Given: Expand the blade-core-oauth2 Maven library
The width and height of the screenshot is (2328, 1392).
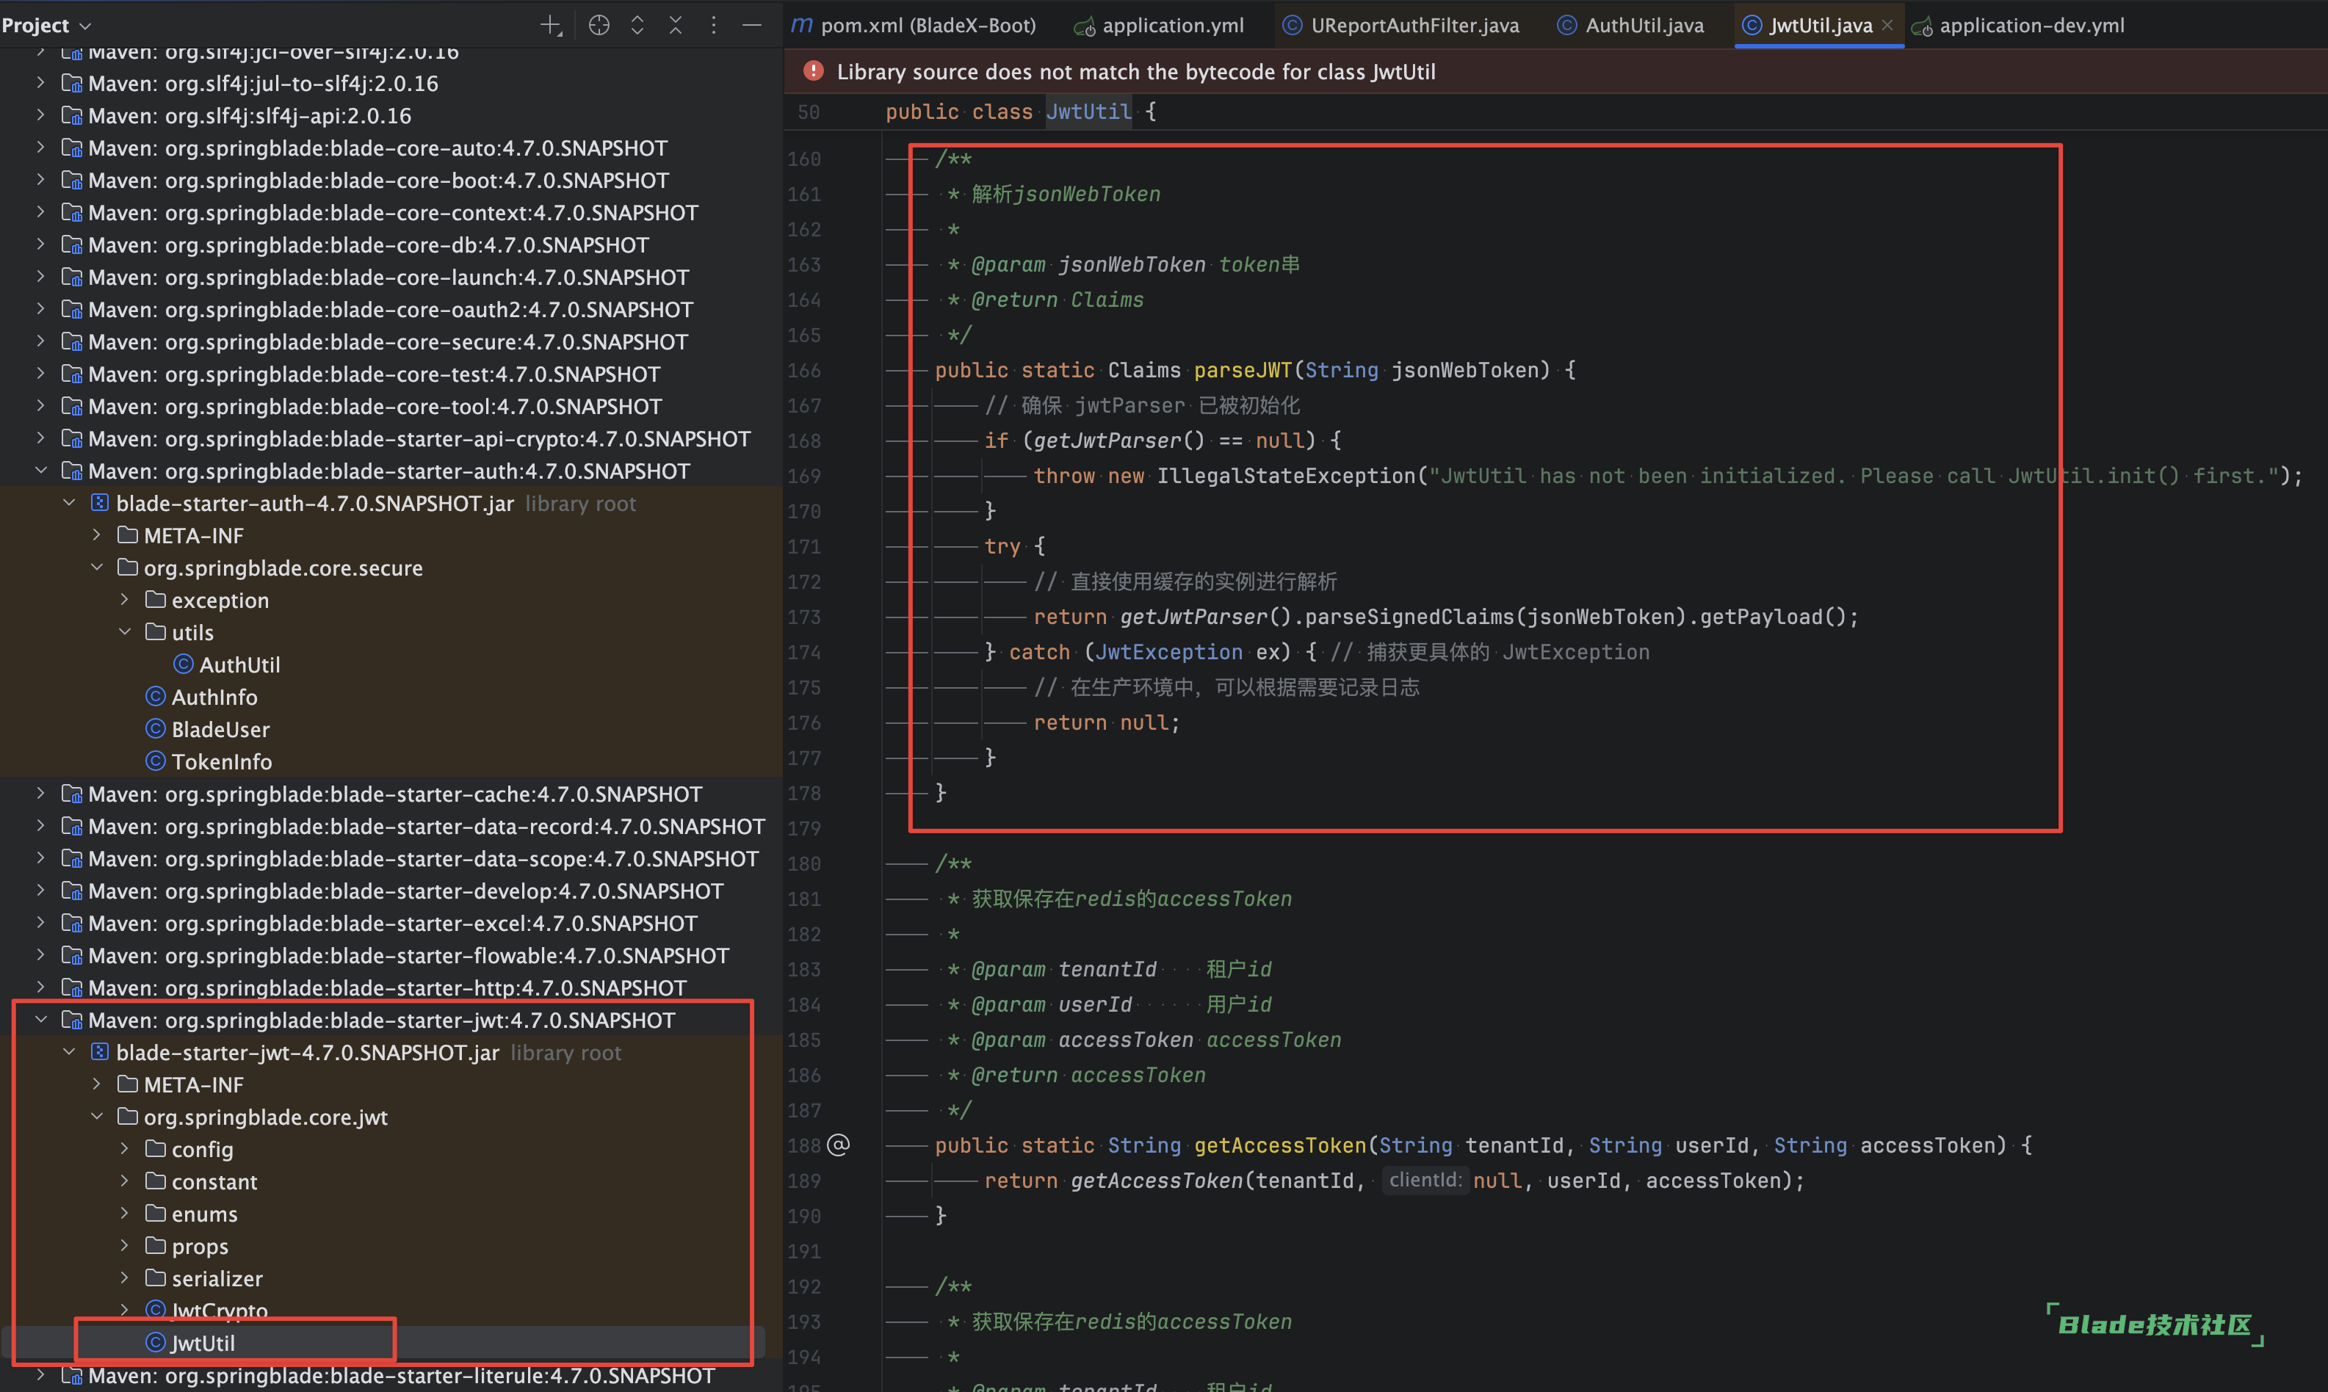Looking at the screenshot, I should coord(40,308).
